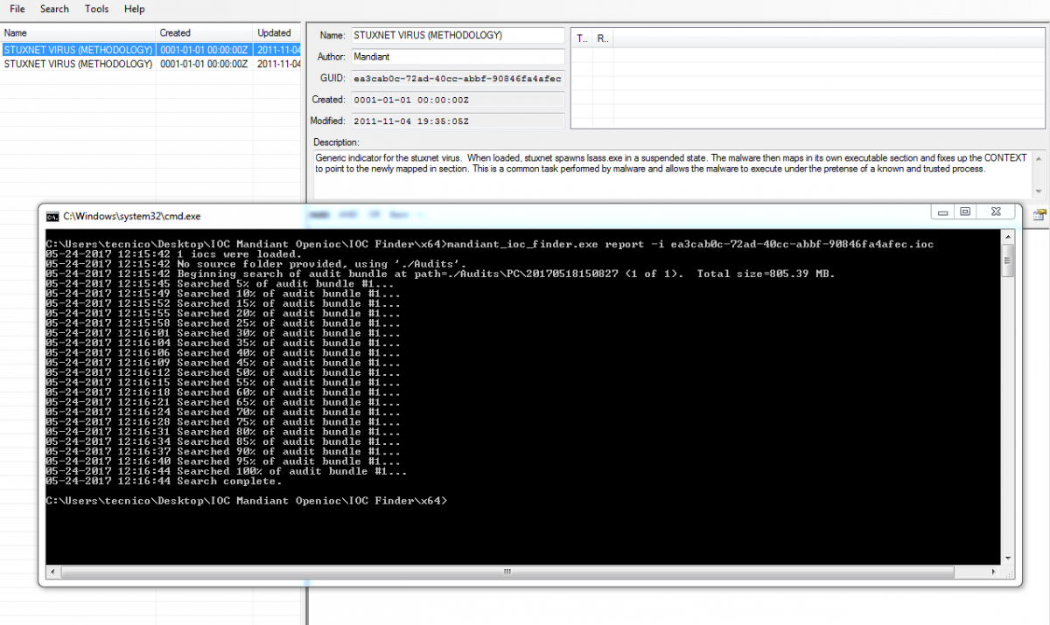1050x625 pixels.
Task: Click cmd window vertical scroll-up arrow
Action: [x=1007, y=237]
